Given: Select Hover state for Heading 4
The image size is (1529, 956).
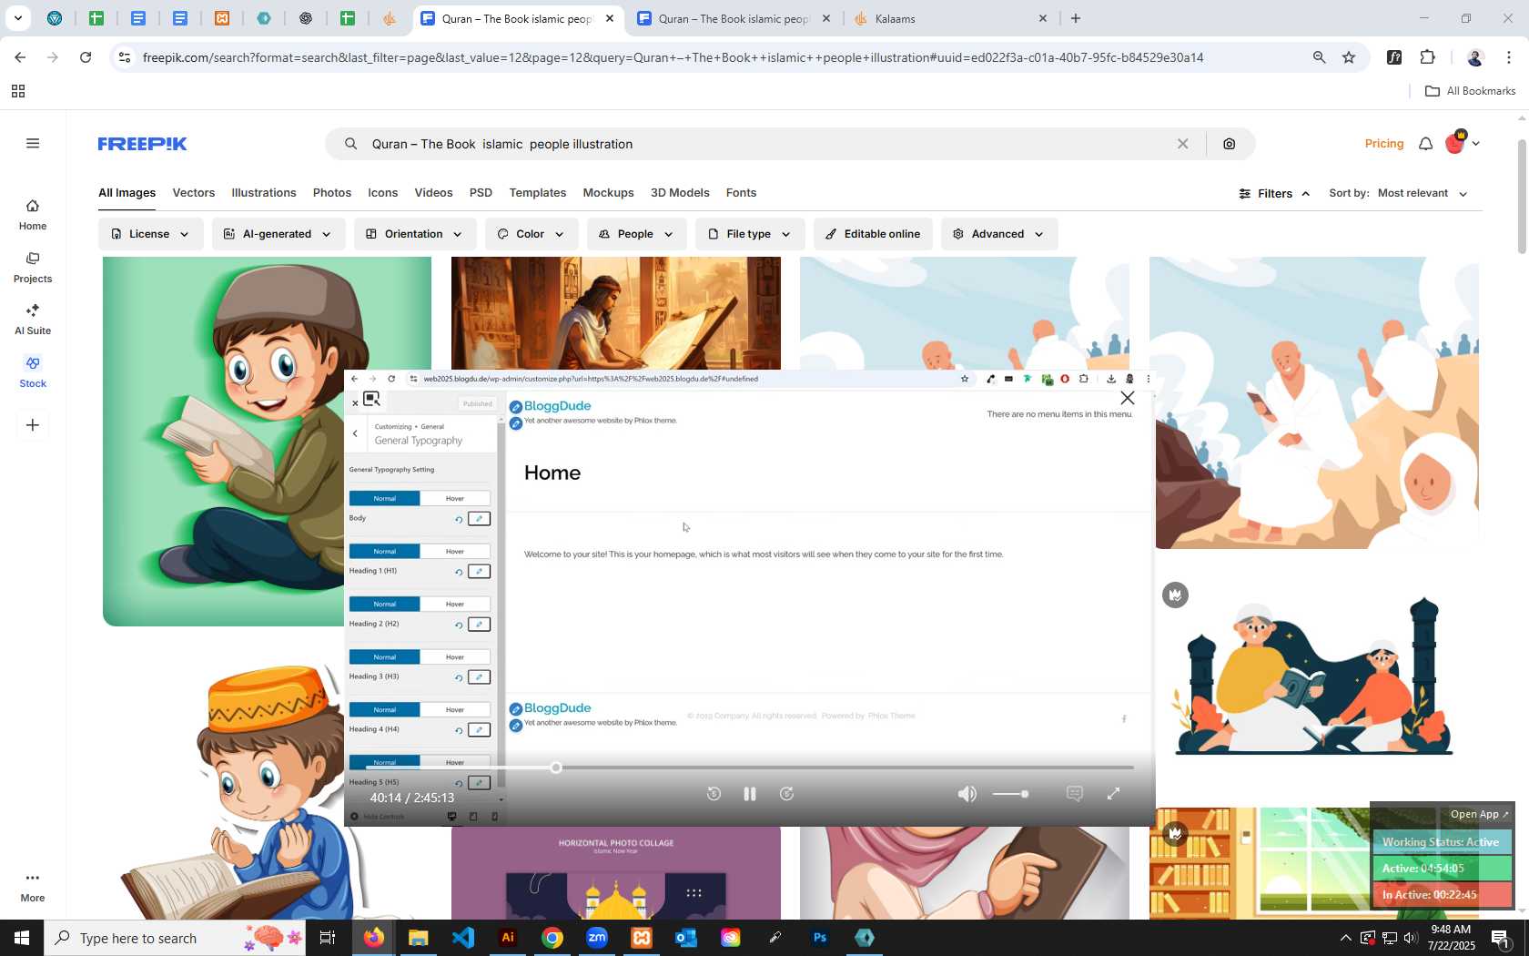Looking at the screenshot, I should pos(455,709).
